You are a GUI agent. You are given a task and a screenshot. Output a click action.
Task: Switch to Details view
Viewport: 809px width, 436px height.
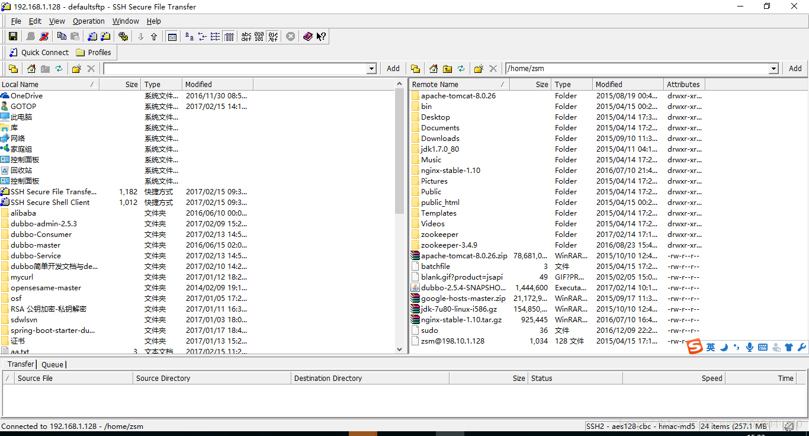tap(229, 36)
